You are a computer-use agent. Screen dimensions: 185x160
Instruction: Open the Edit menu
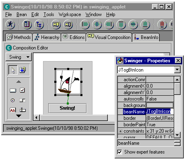click(35, 14)
